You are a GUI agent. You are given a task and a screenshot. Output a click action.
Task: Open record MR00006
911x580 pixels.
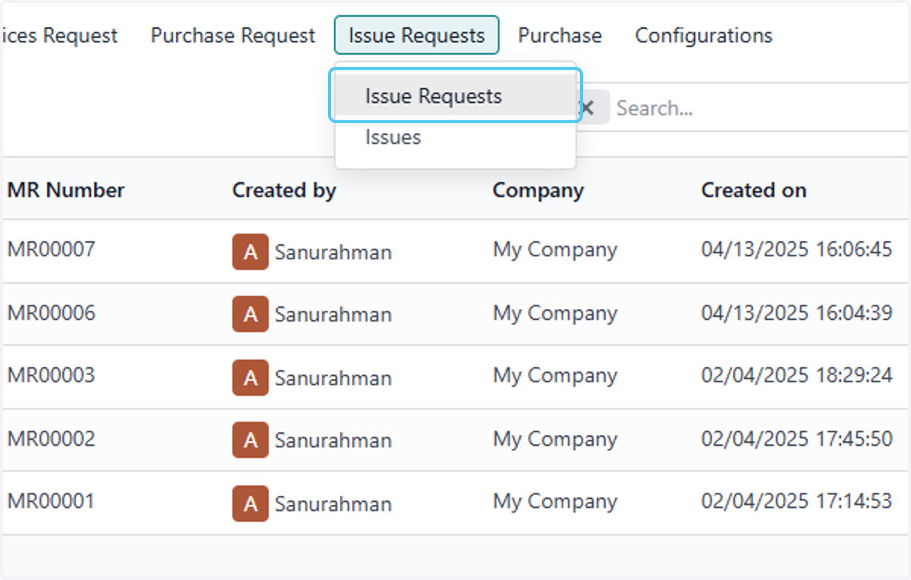click(52, 313)
